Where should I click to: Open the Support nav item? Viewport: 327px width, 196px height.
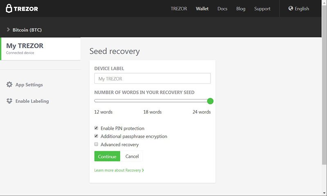(x=262, y=9)
